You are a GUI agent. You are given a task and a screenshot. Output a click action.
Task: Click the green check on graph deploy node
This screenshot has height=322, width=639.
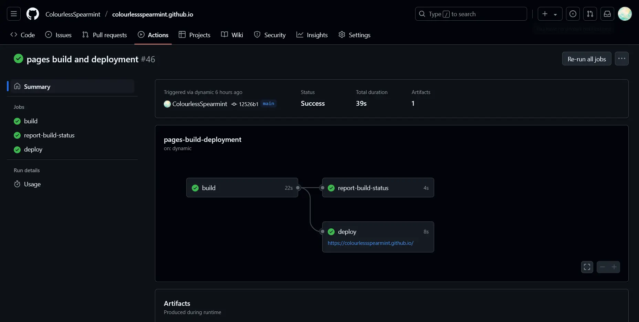point(331,232)
